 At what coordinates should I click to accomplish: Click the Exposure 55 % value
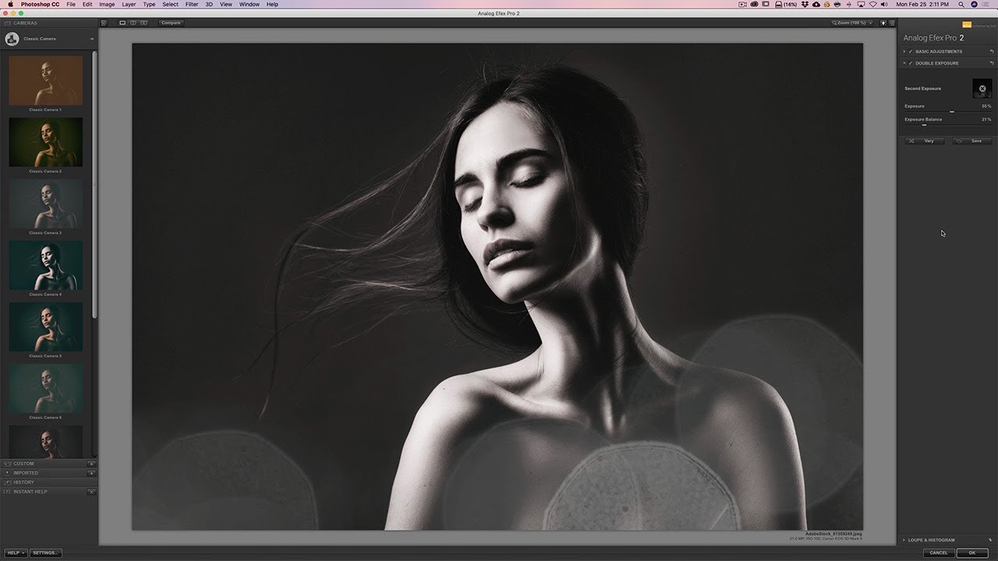(986, 106)
